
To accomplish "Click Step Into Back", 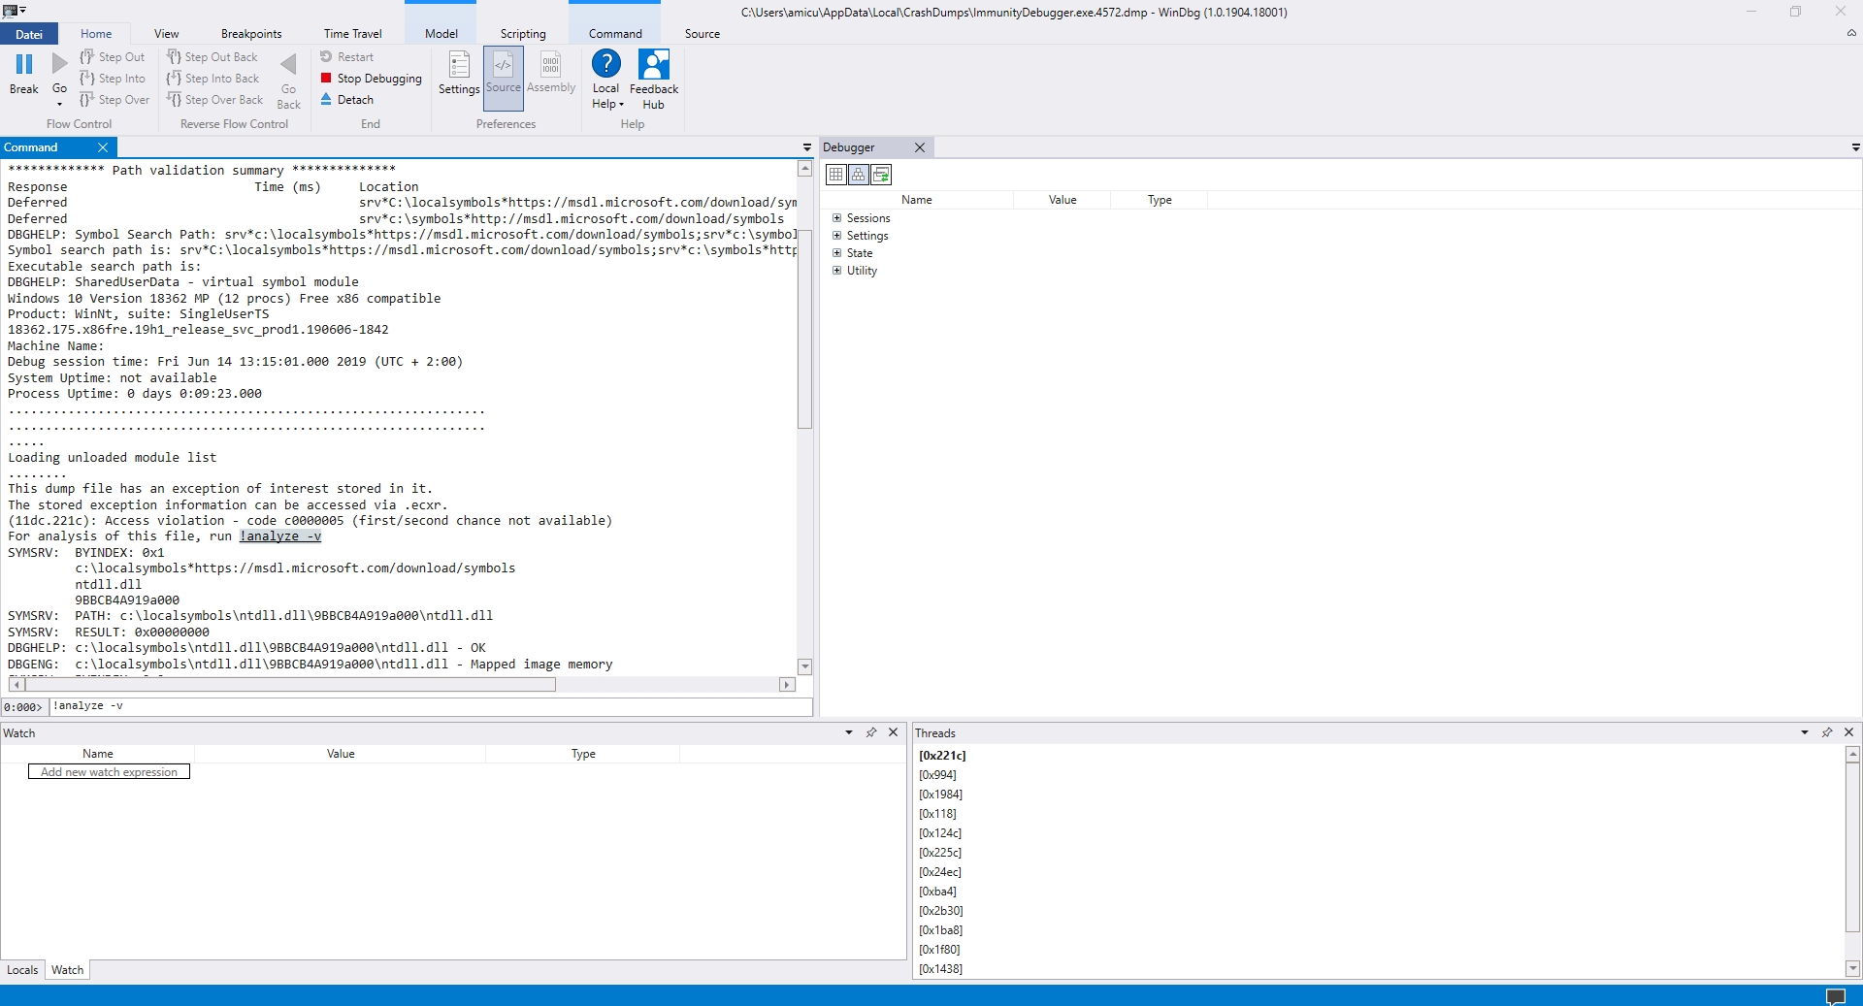I will tap(212, 79).
